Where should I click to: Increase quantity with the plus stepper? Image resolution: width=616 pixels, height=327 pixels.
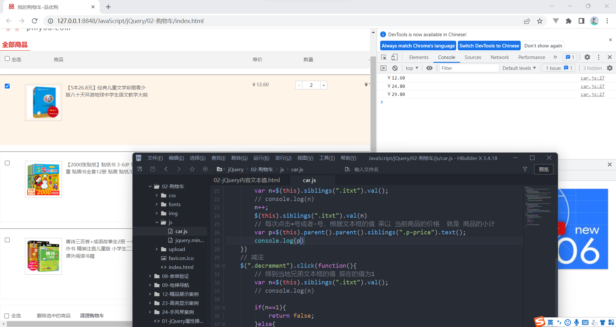(x=323, y=85)
